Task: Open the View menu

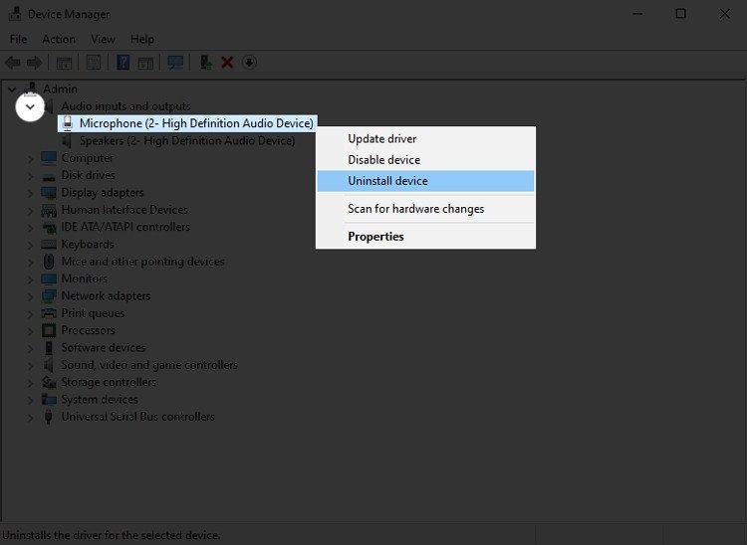Action: coord(103,39)
